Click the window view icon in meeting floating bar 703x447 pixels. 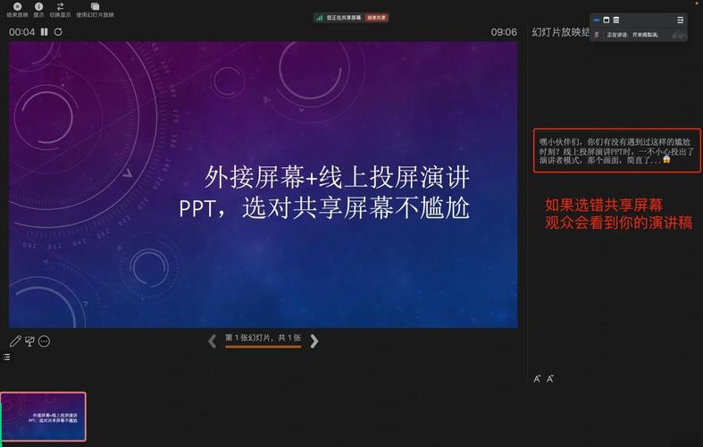point(607,21)
